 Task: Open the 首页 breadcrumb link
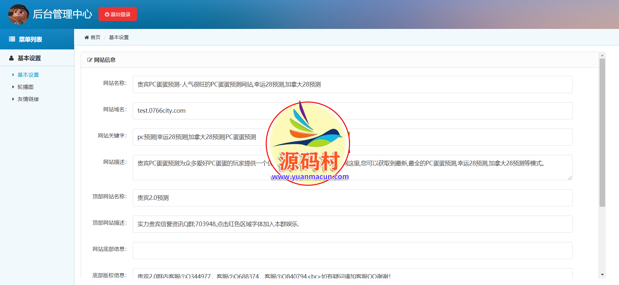click(95, 37)
